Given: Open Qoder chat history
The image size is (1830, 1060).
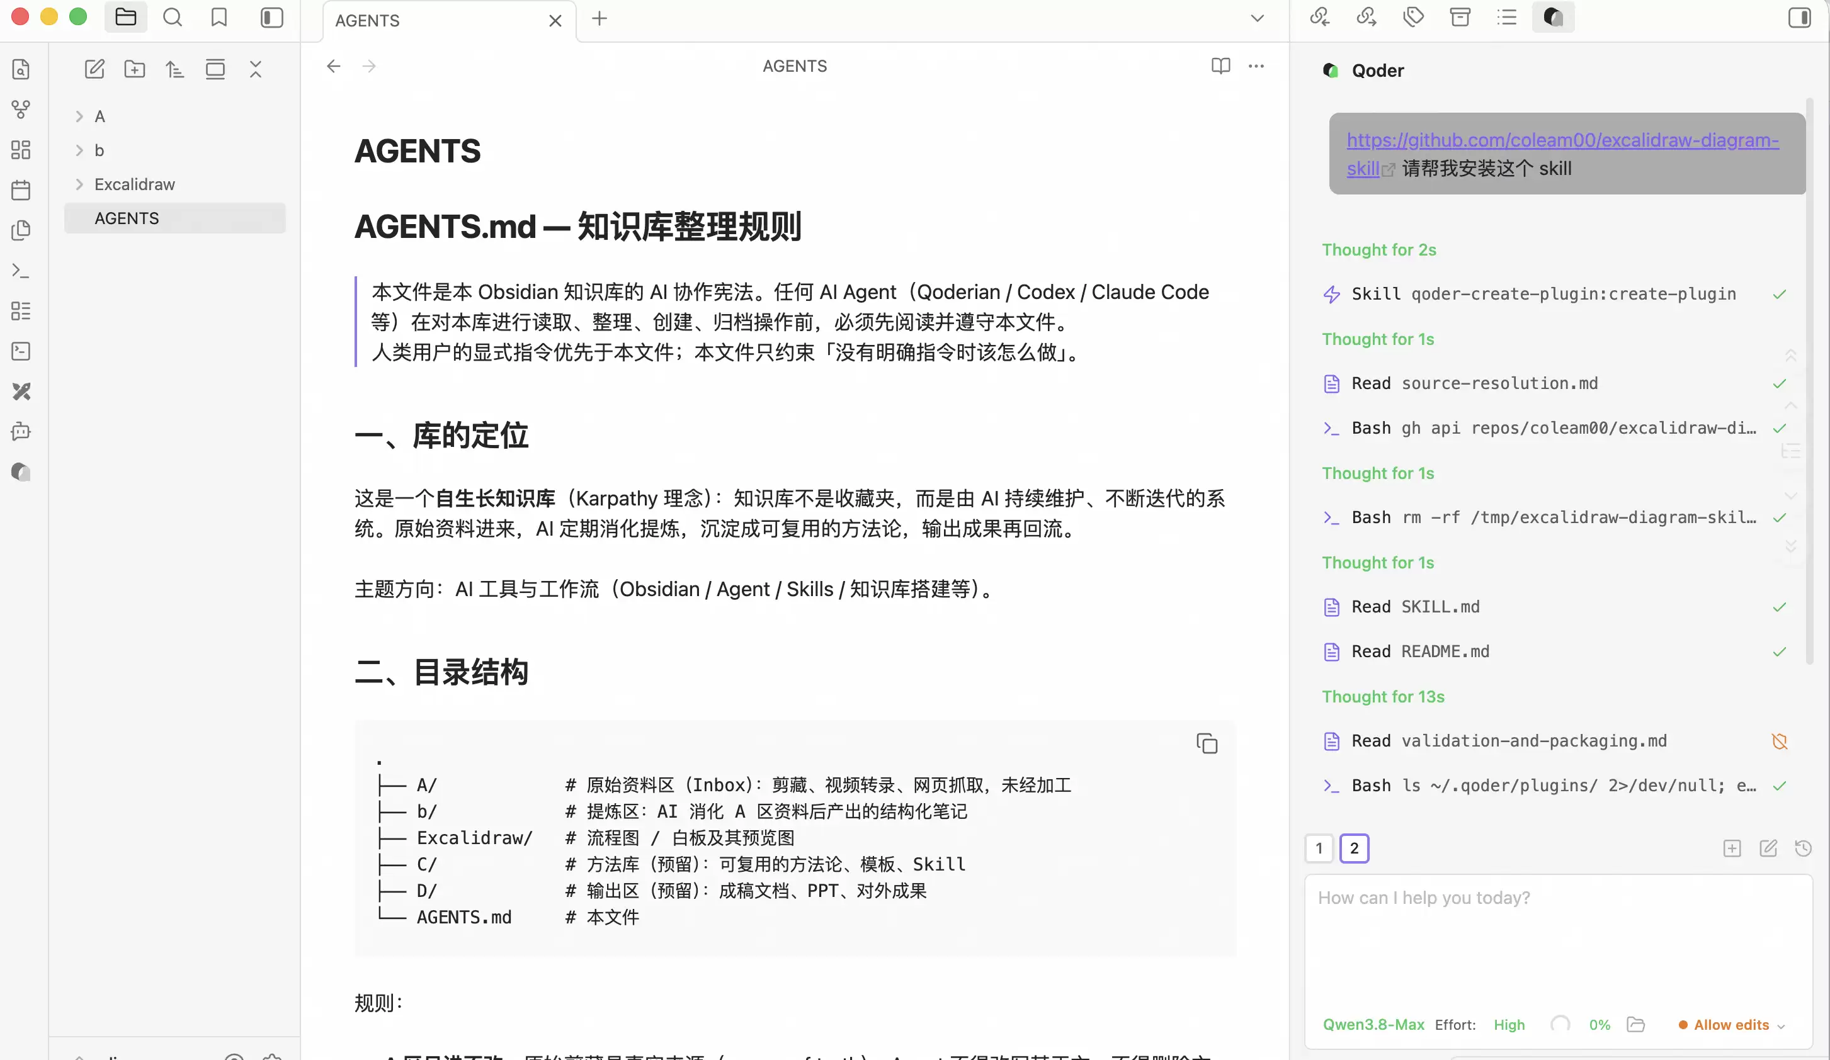Looking at the screenshot, I should [x=1803, y=848].
